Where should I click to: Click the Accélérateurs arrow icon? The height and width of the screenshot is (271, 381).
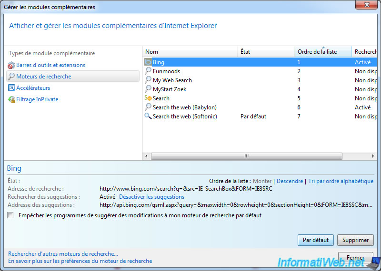[x=11, y=88]
